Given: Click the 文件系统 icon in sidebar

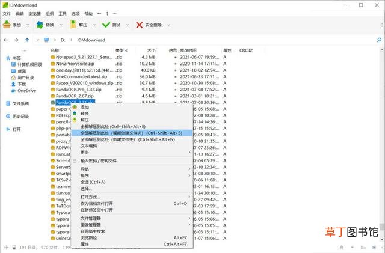Looking at the screenshot, I should pos(8,103).
